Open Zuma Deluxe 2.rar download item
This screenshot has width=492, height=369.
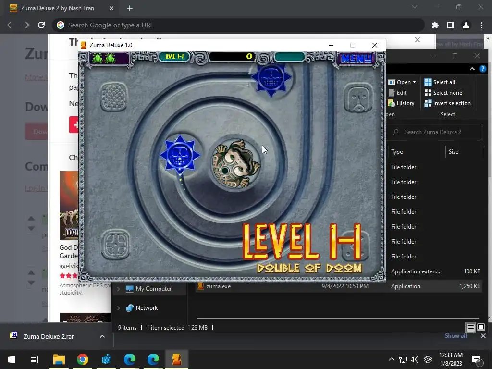tap(49, 337)
